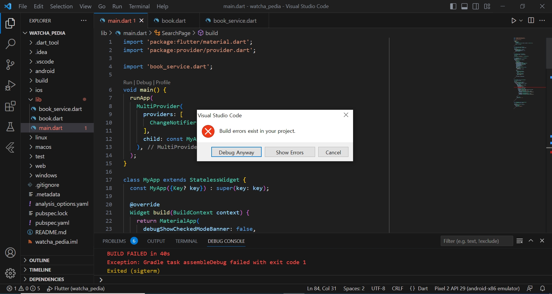The image size is (552, 294).
Task: Click the feedback icon in status bar
Action: 530,288
